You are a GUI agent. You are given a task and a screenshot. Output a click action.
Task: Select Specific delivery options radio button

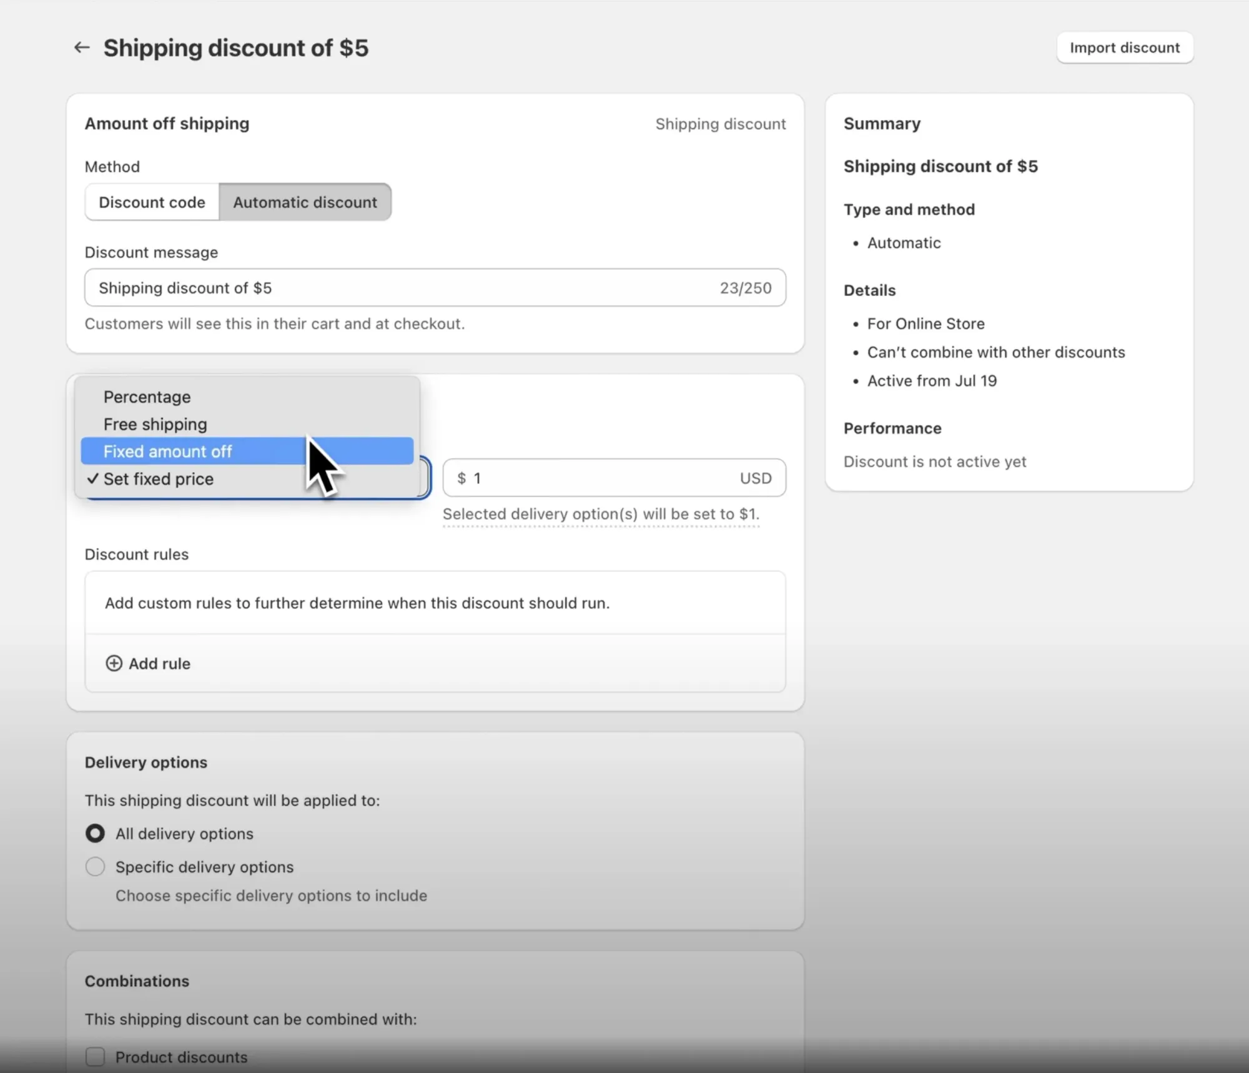95,867
